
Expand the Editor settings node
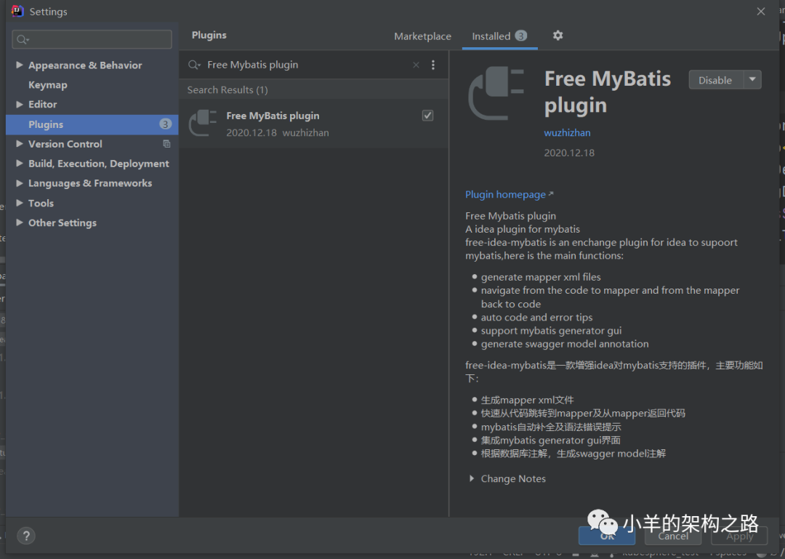(x=20, y=104)
